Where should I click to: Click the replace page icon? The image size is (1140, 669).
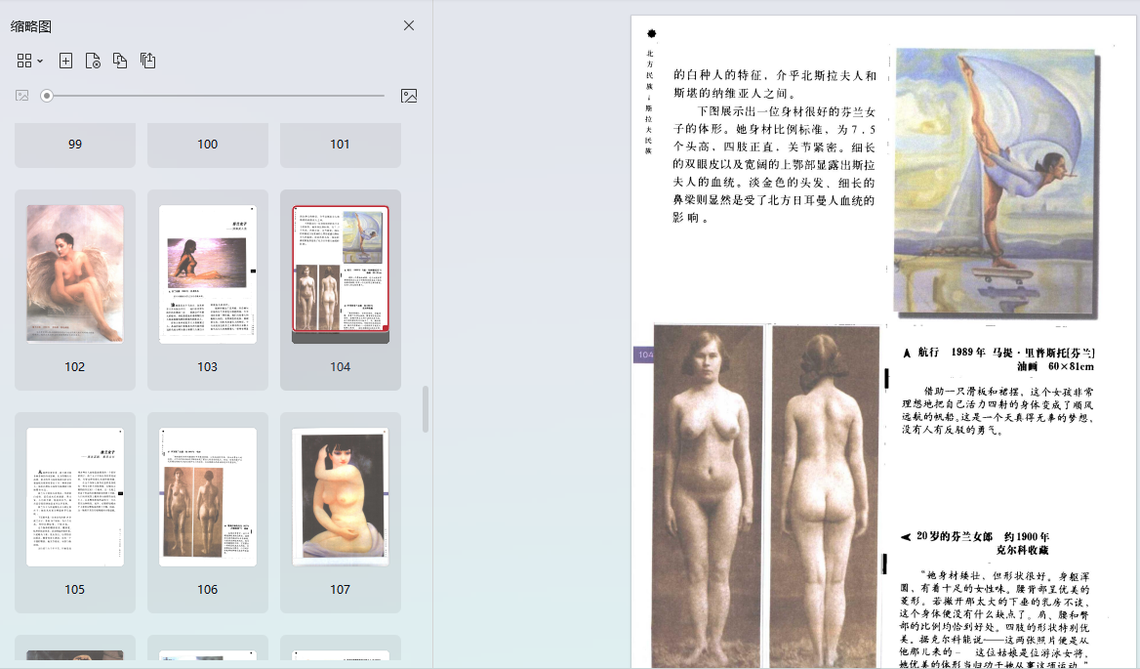pyautogui.click(x=120, y=61)
